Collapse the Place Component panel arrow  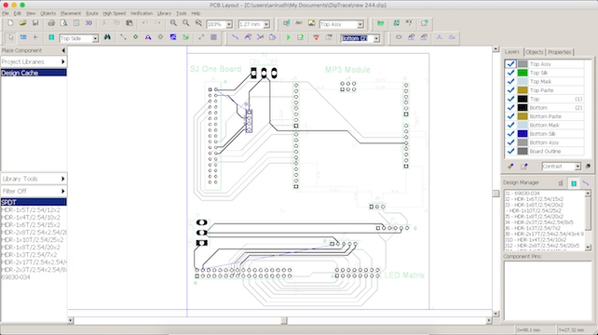pos(63,50)
